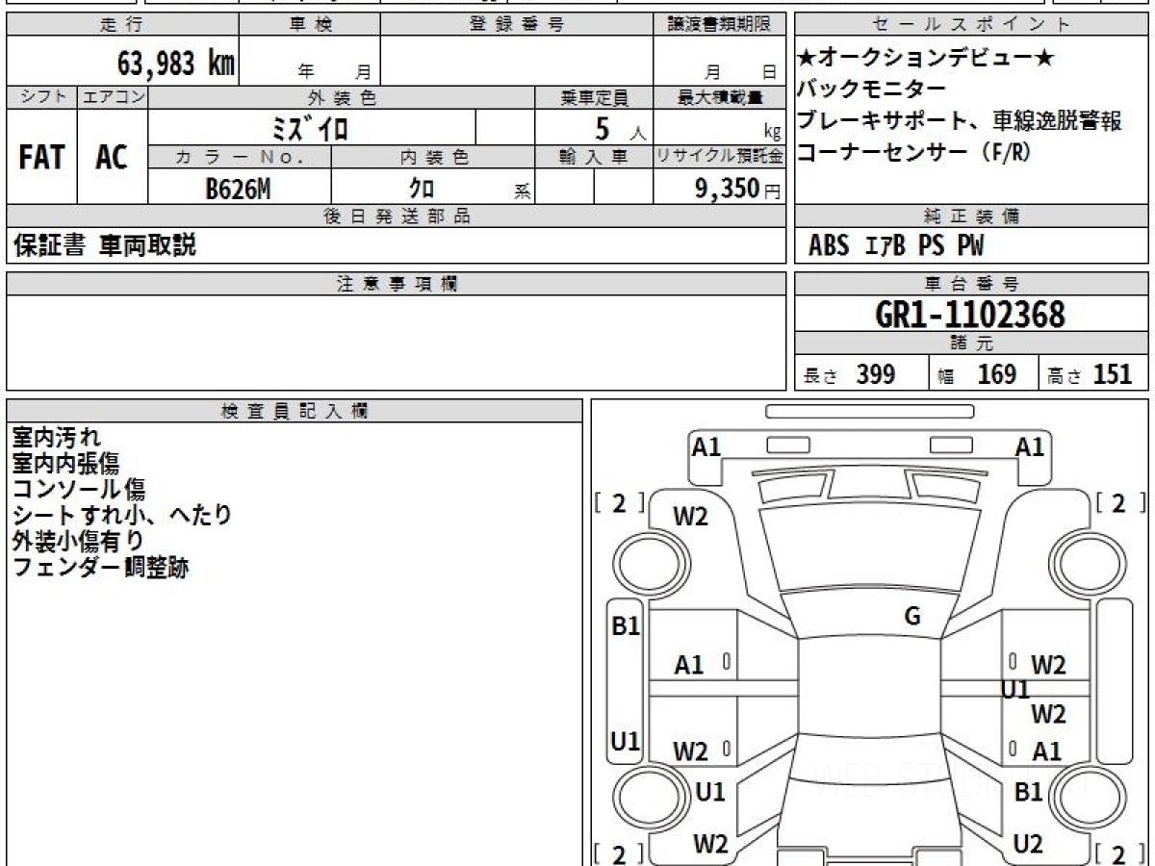Click the color number B626M
The width and height of the screenshot is (1155, 866).
click(238, 189)
